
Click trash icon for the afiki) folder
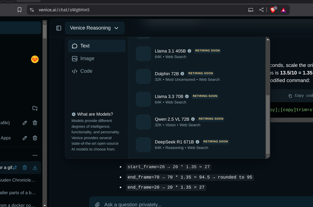click(x=35, y=123)
